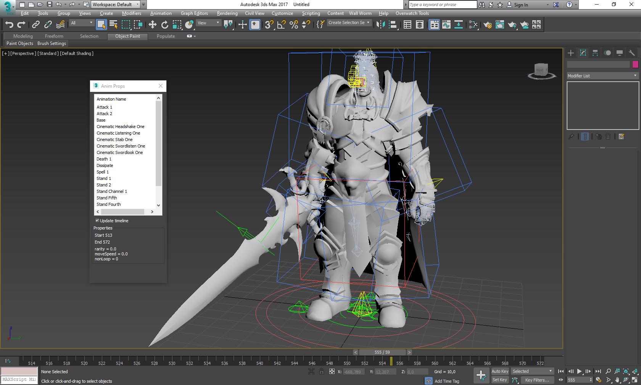Image resolution: width=641 pixels, height=385 pixels.
Task: Click the ViewCube in the viewport
Action: coord(541,71)
